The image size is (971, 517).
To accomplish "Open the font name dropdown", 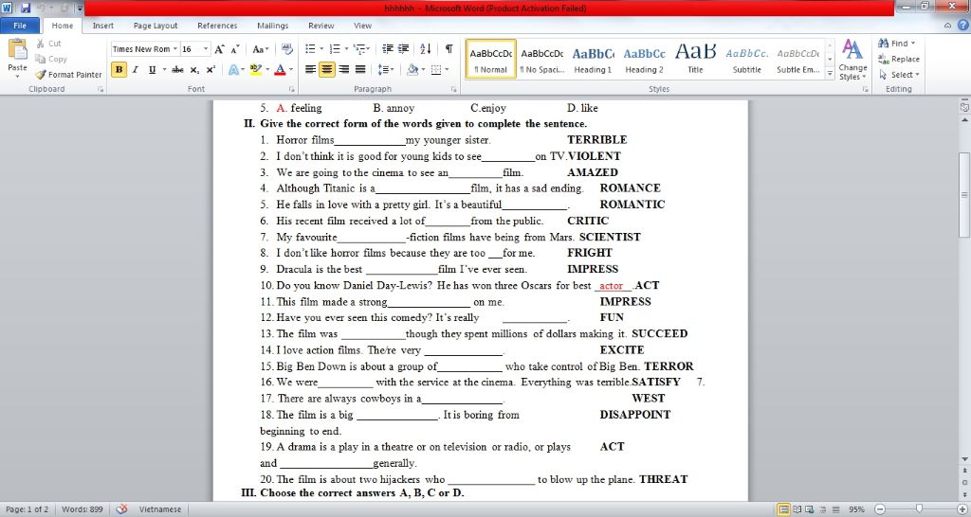I will click(175, 49).
